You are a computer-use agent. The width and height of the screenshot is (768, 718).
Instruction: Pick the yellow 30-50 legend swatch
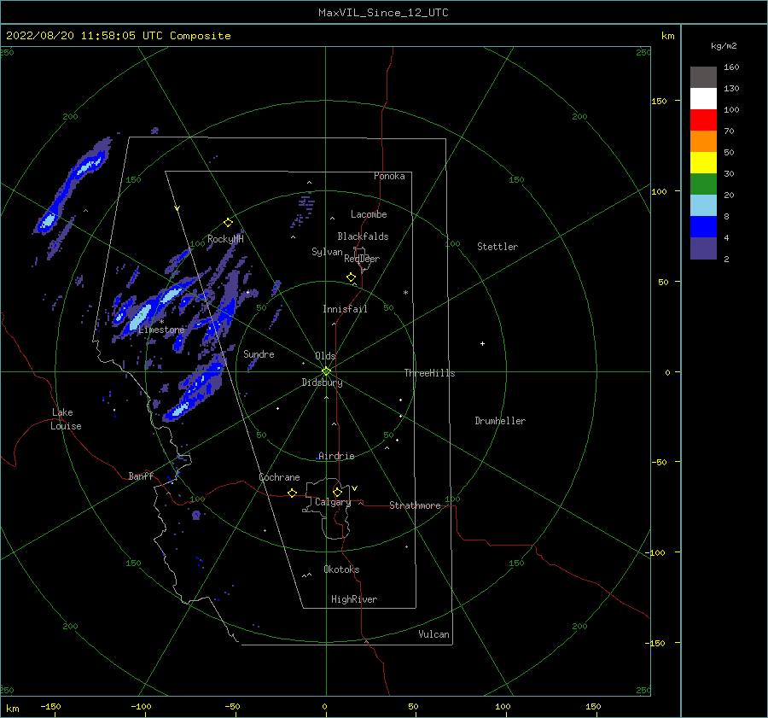tap(703, 163)
